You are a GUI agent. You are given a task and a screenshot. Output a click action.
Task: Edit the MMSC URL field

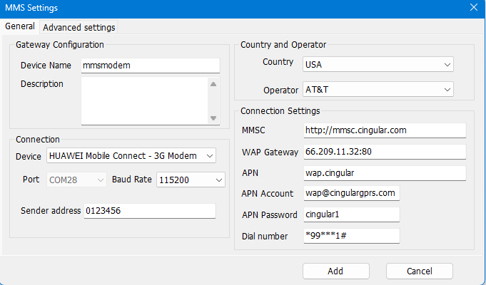tap(384, 130)
